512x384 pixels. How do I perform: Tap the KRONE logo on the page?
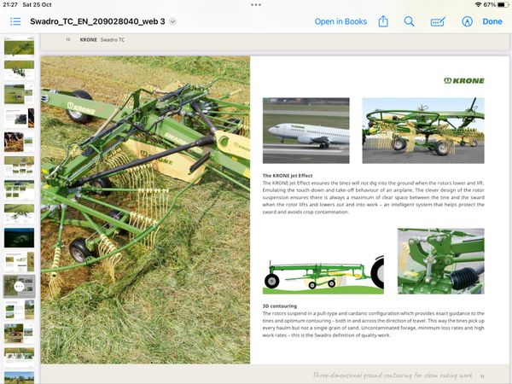(x=464, y=81)
